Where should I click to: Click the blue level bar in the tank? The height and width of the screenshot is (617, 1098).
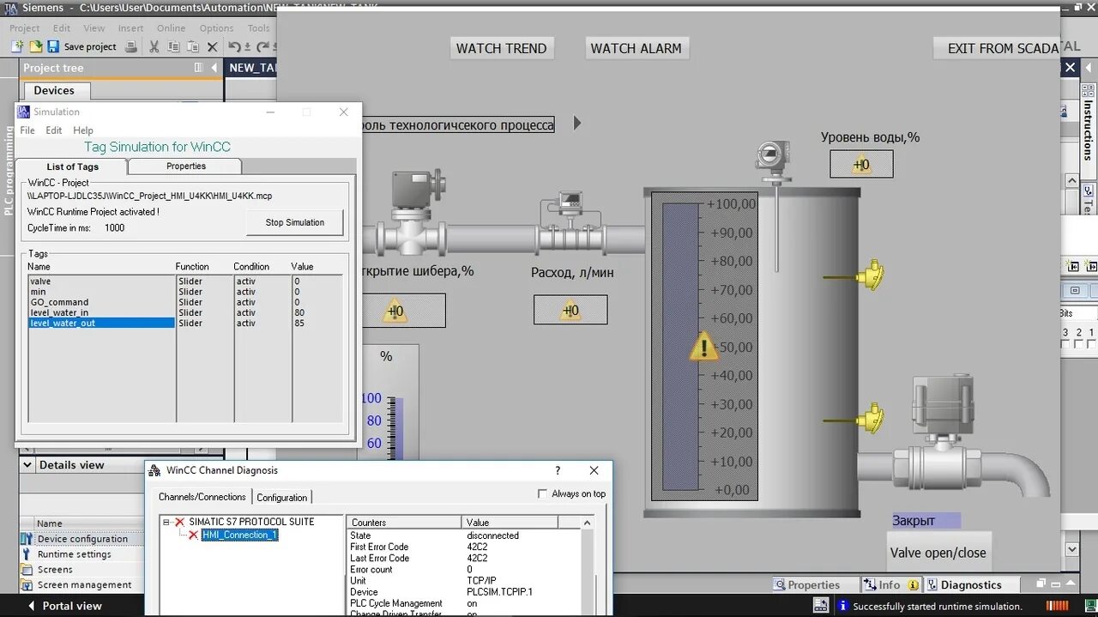pos(681,347)
